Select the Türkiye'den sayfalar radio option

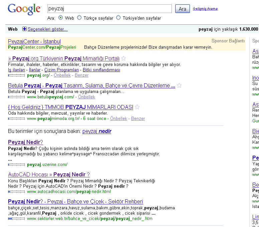pyautogui.click(x=118, y=18)
